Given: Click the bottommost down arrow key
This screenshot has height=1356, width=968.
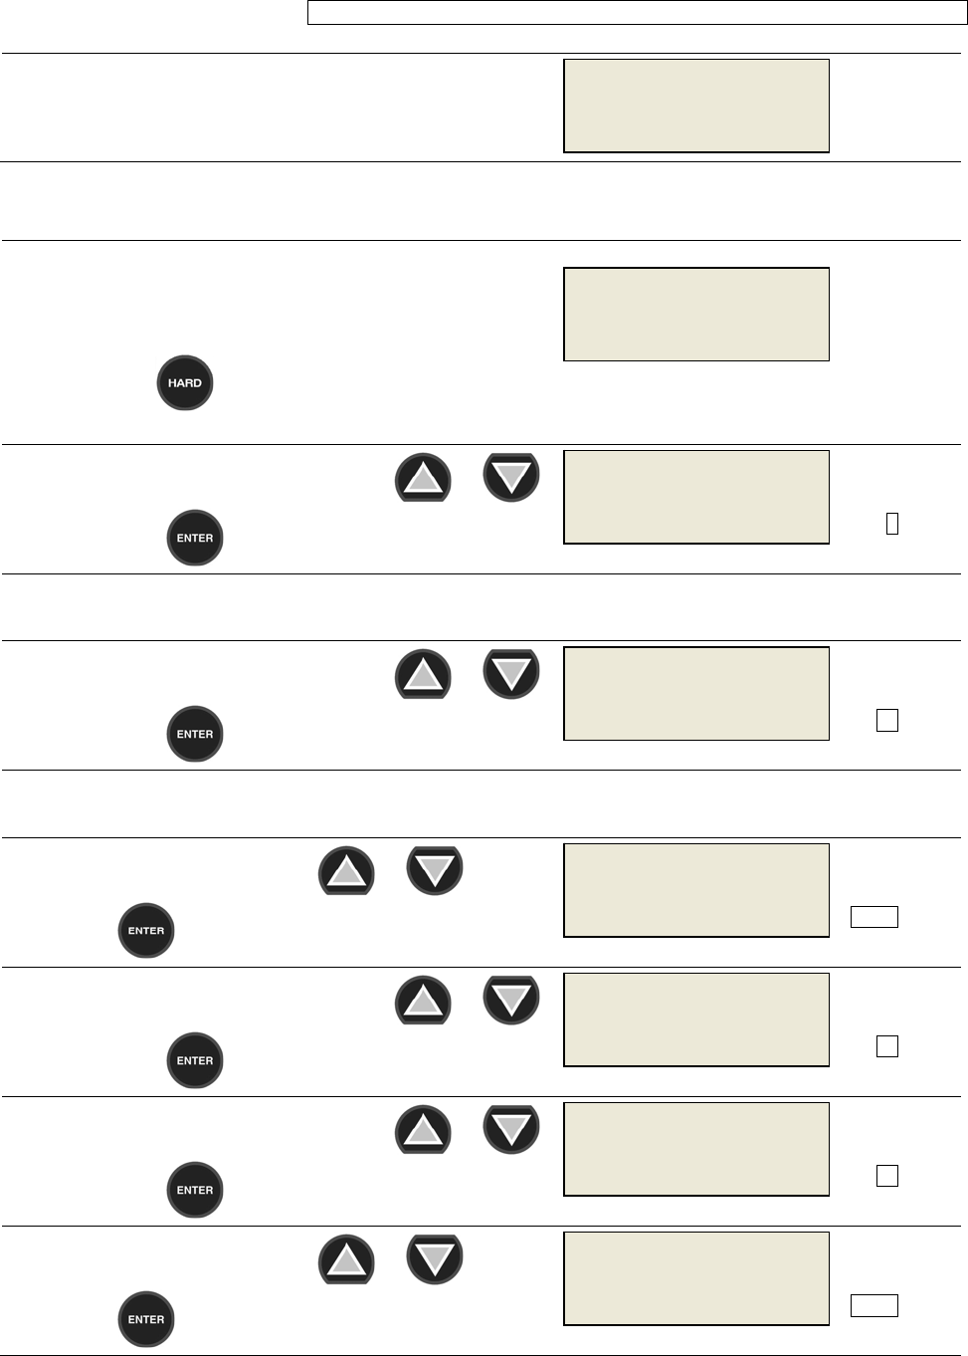Looking at the screenshot, I should point(435,1259).
